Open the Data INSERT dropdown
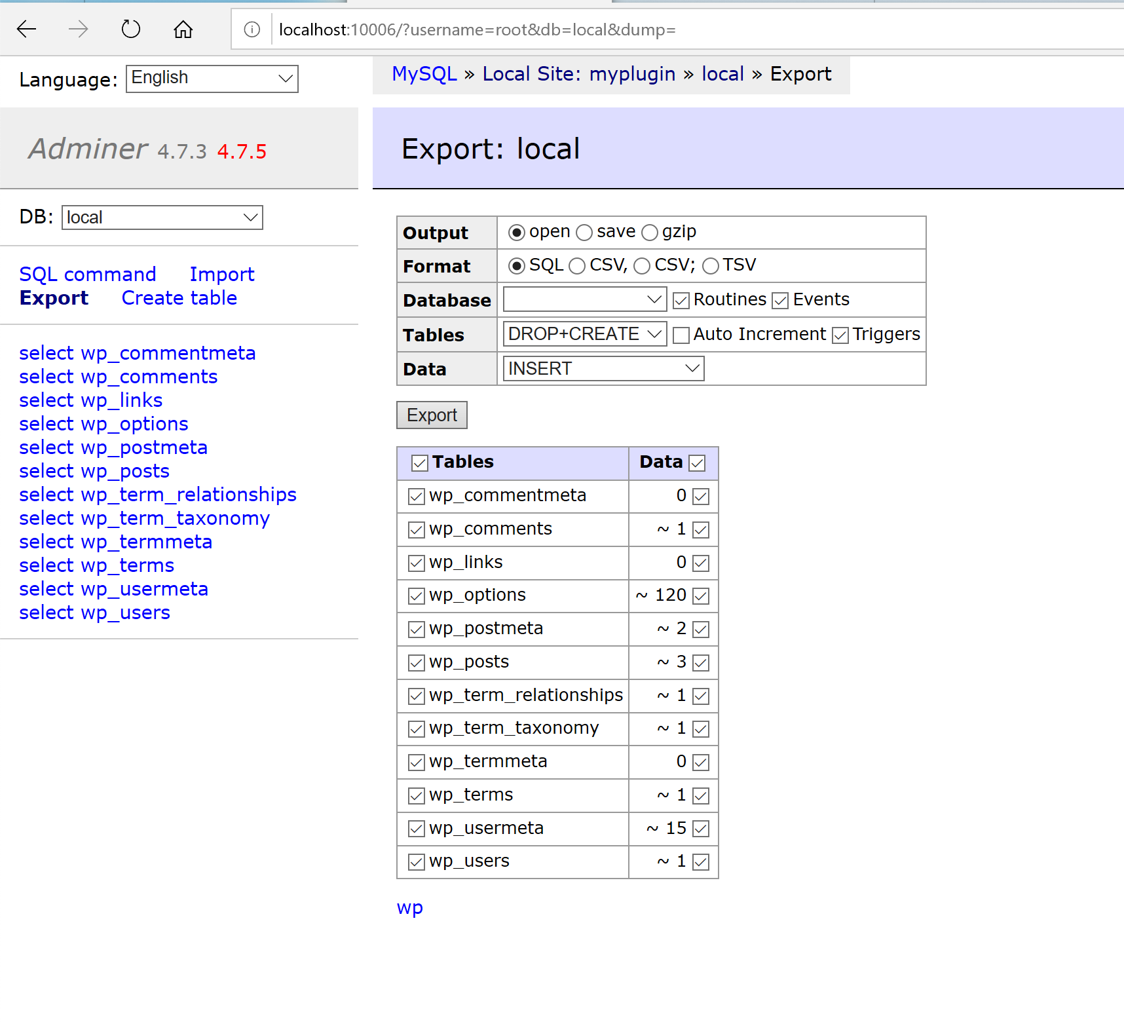This screenshot has height=1022, width=1124. click(603, 368)
